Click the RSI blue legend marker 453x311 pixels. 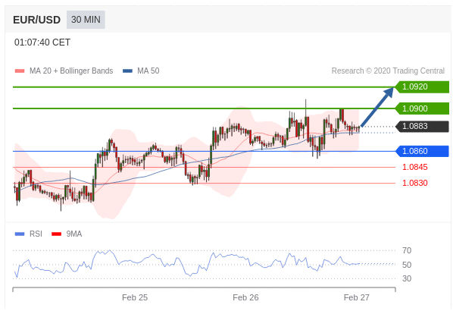click(20, 234)
